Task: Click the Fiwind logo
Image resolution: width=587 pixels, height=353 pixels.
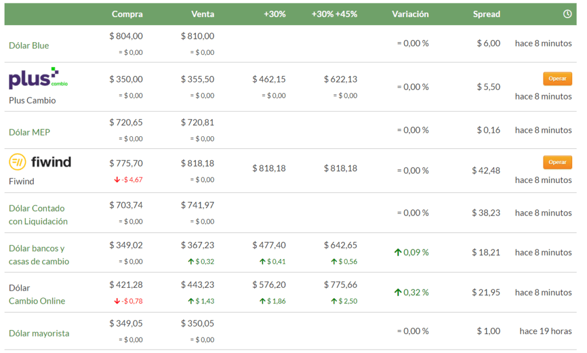Action: [40, 162]
